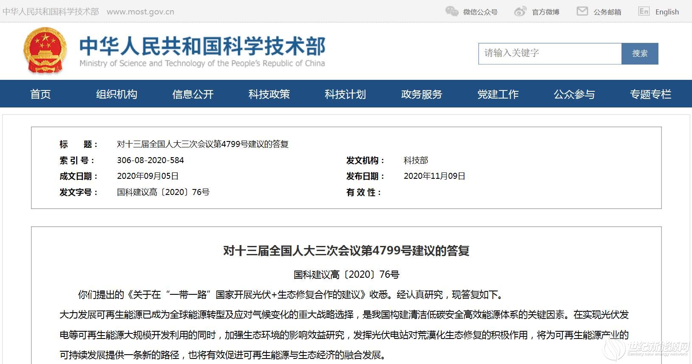Click the WeChat official account icon
Screen dimensions: 692x364
[452, 11]
